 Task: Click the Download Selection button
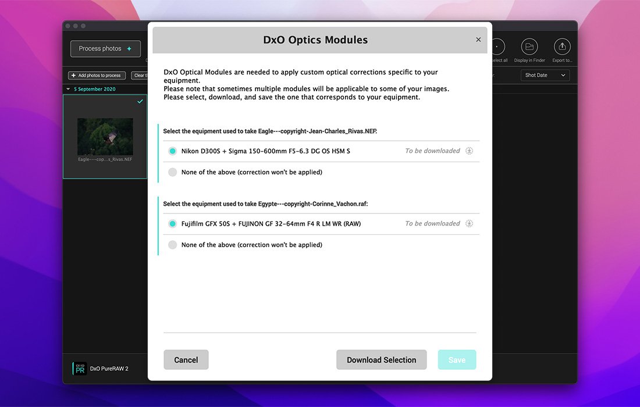(x=381, y=360)
